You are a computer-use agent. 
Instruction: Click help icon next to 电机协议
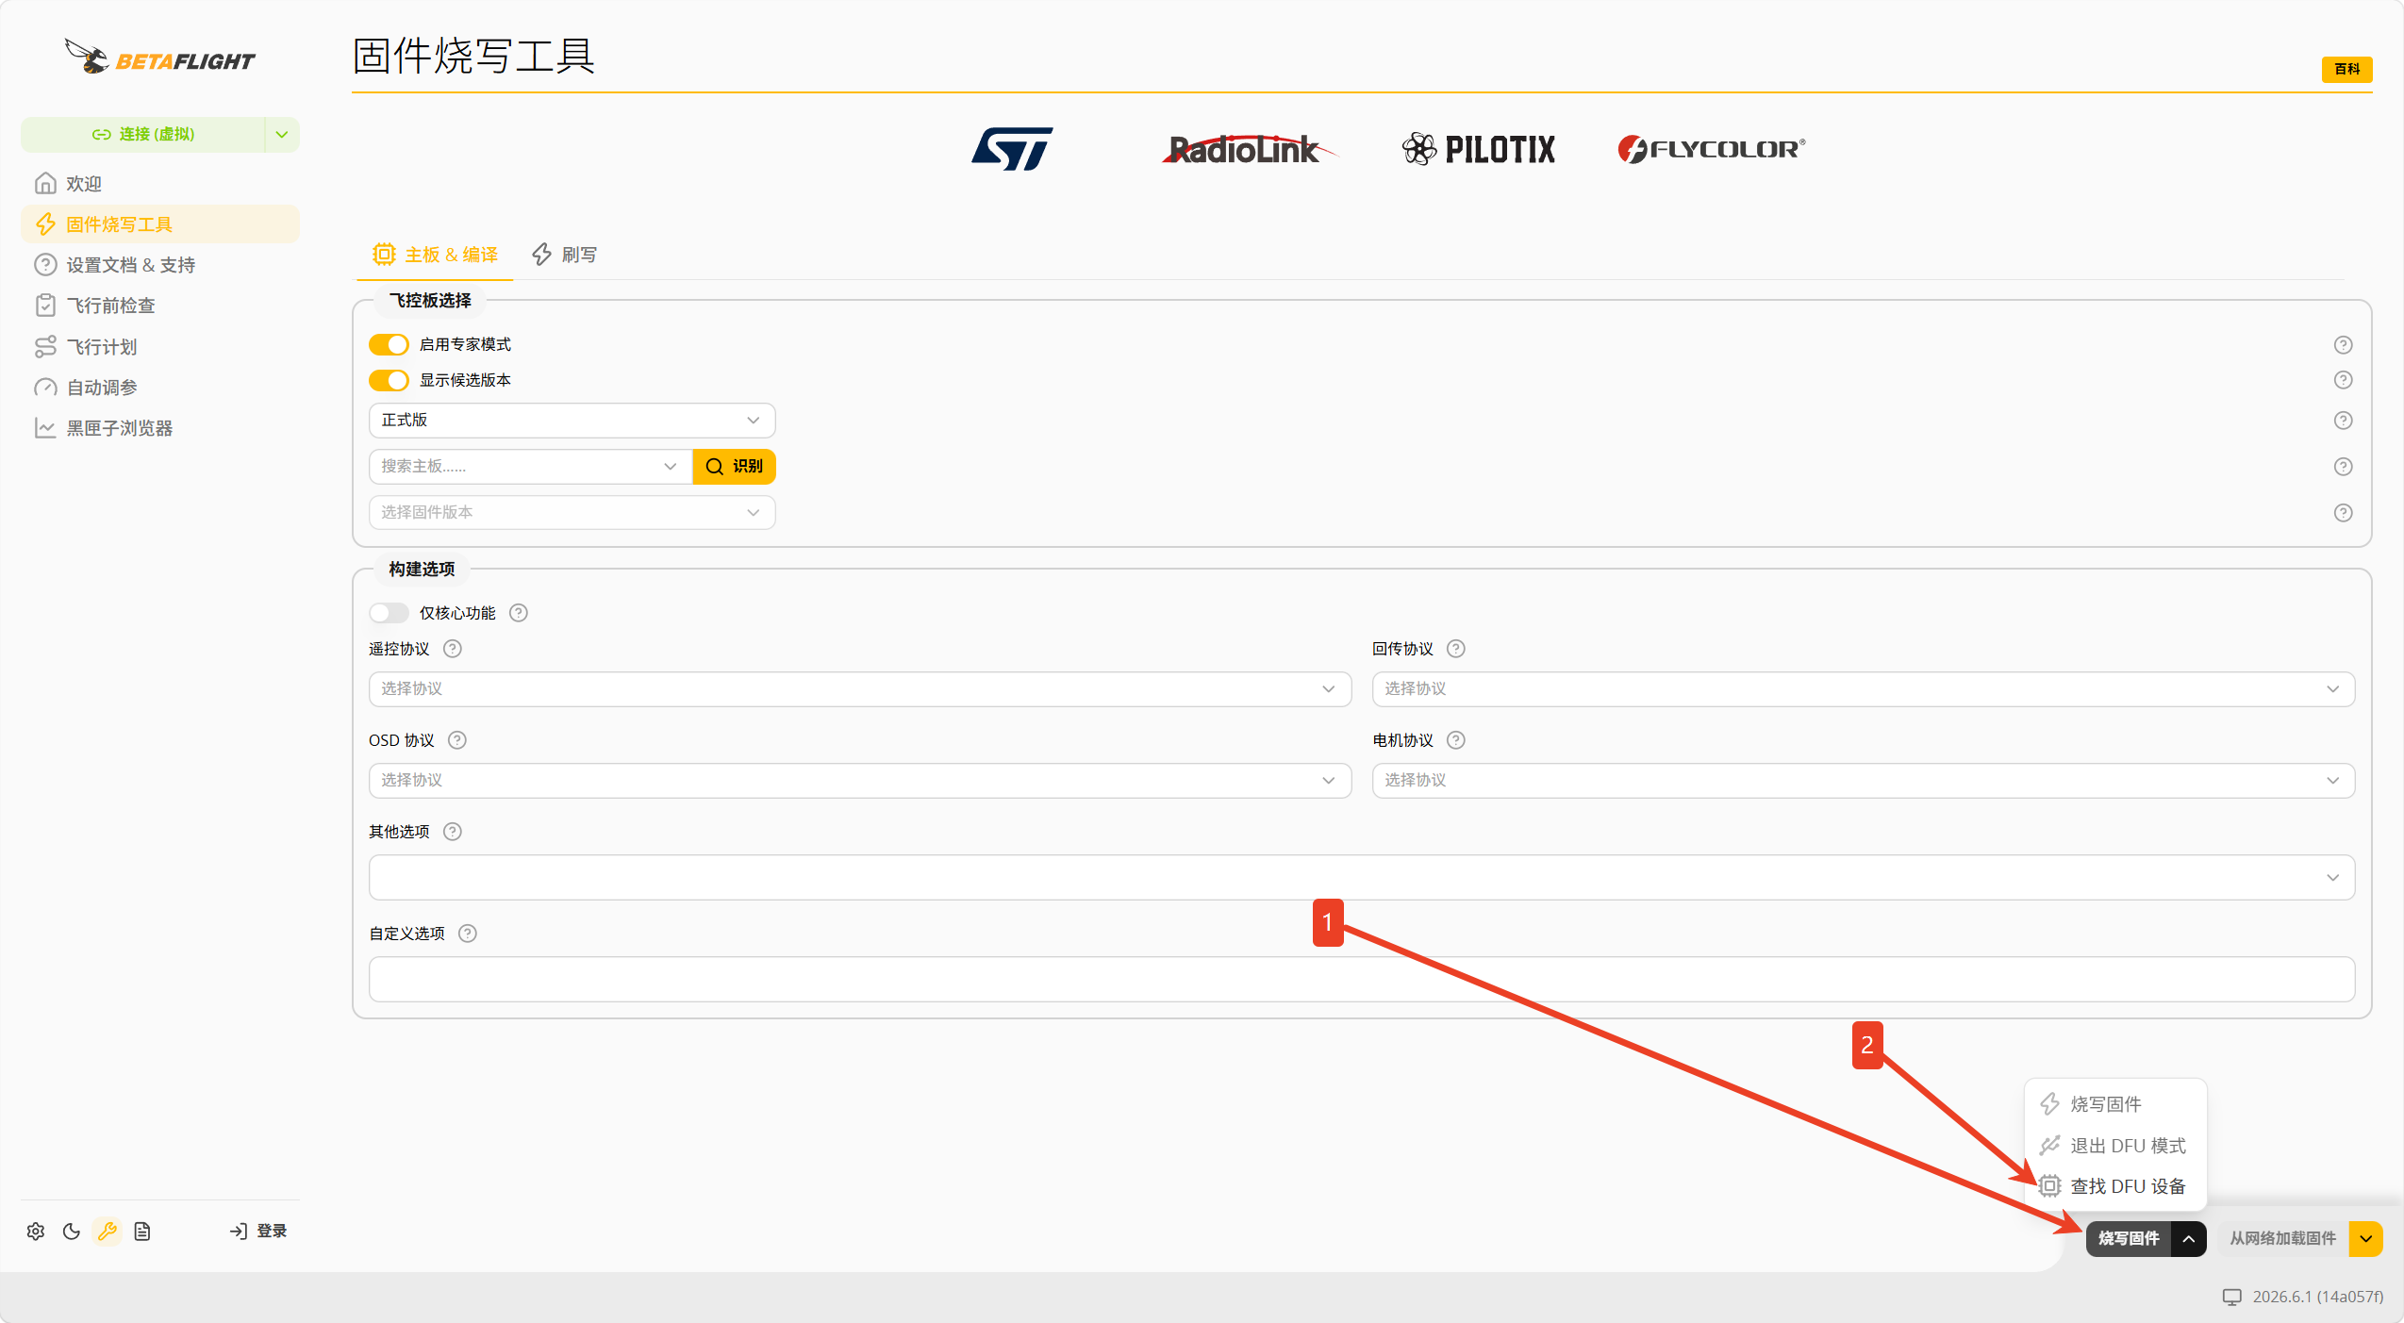[1456, 740]
